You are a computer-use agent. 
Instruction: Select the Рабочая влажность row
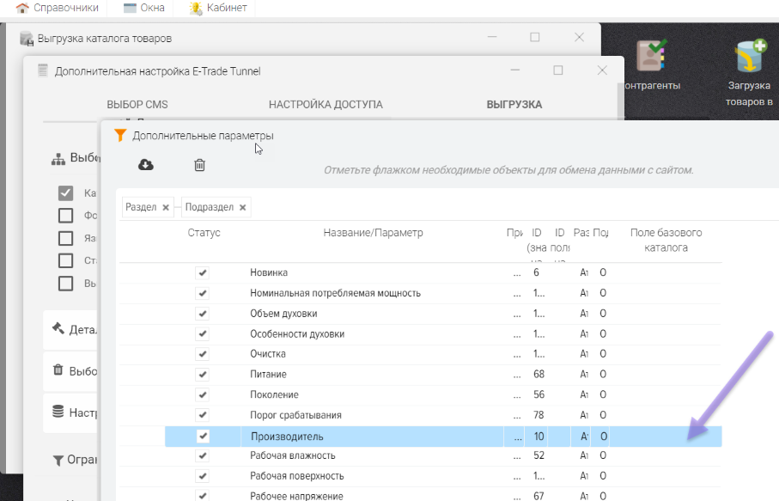pyautogui.click(x=293, y=455)
